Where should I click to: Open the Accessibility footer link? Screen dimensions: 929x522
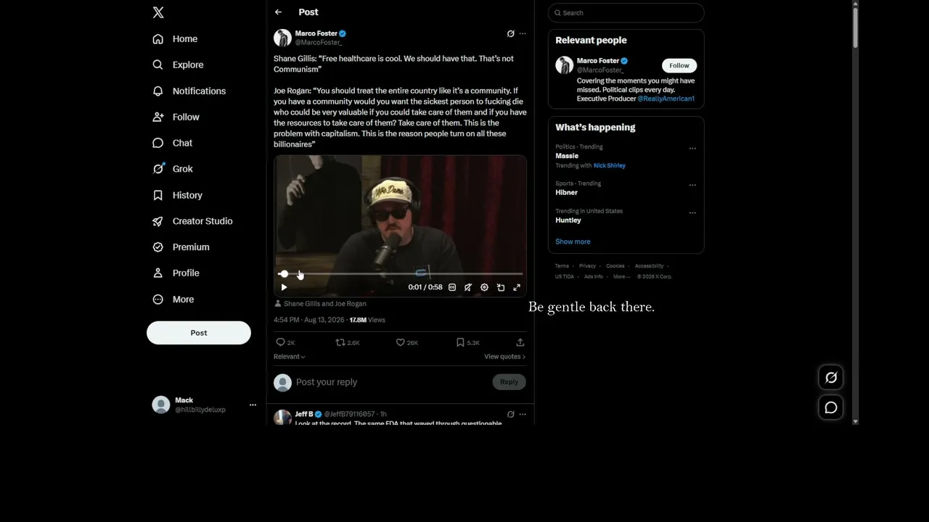pyautogui.click(x=649, y=266)
